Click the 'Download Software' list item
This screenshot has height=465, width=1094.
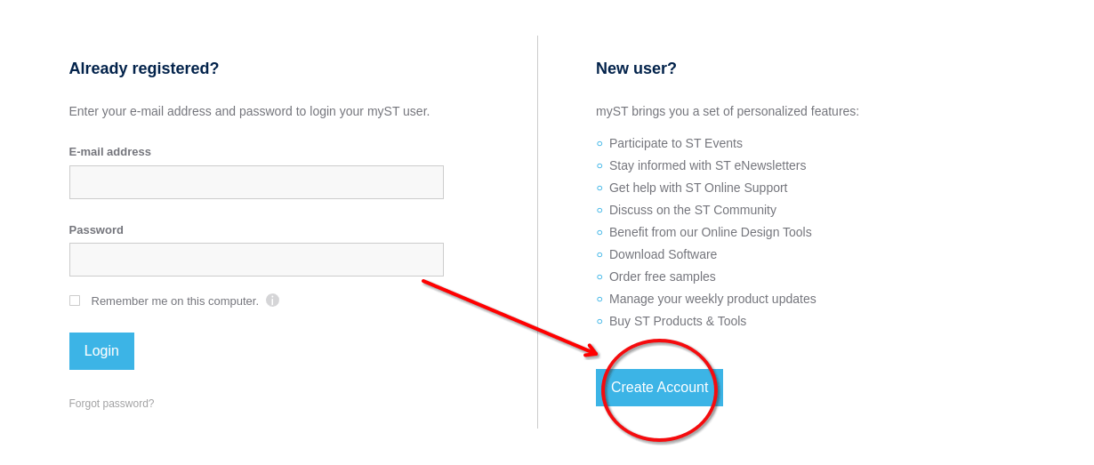click(663, 254)
